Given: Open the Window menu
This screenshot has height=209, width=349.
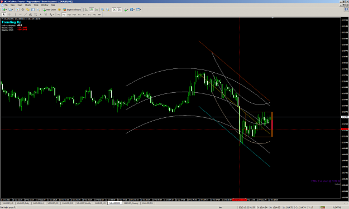Looking at the screenshot, I should [45, 5].
